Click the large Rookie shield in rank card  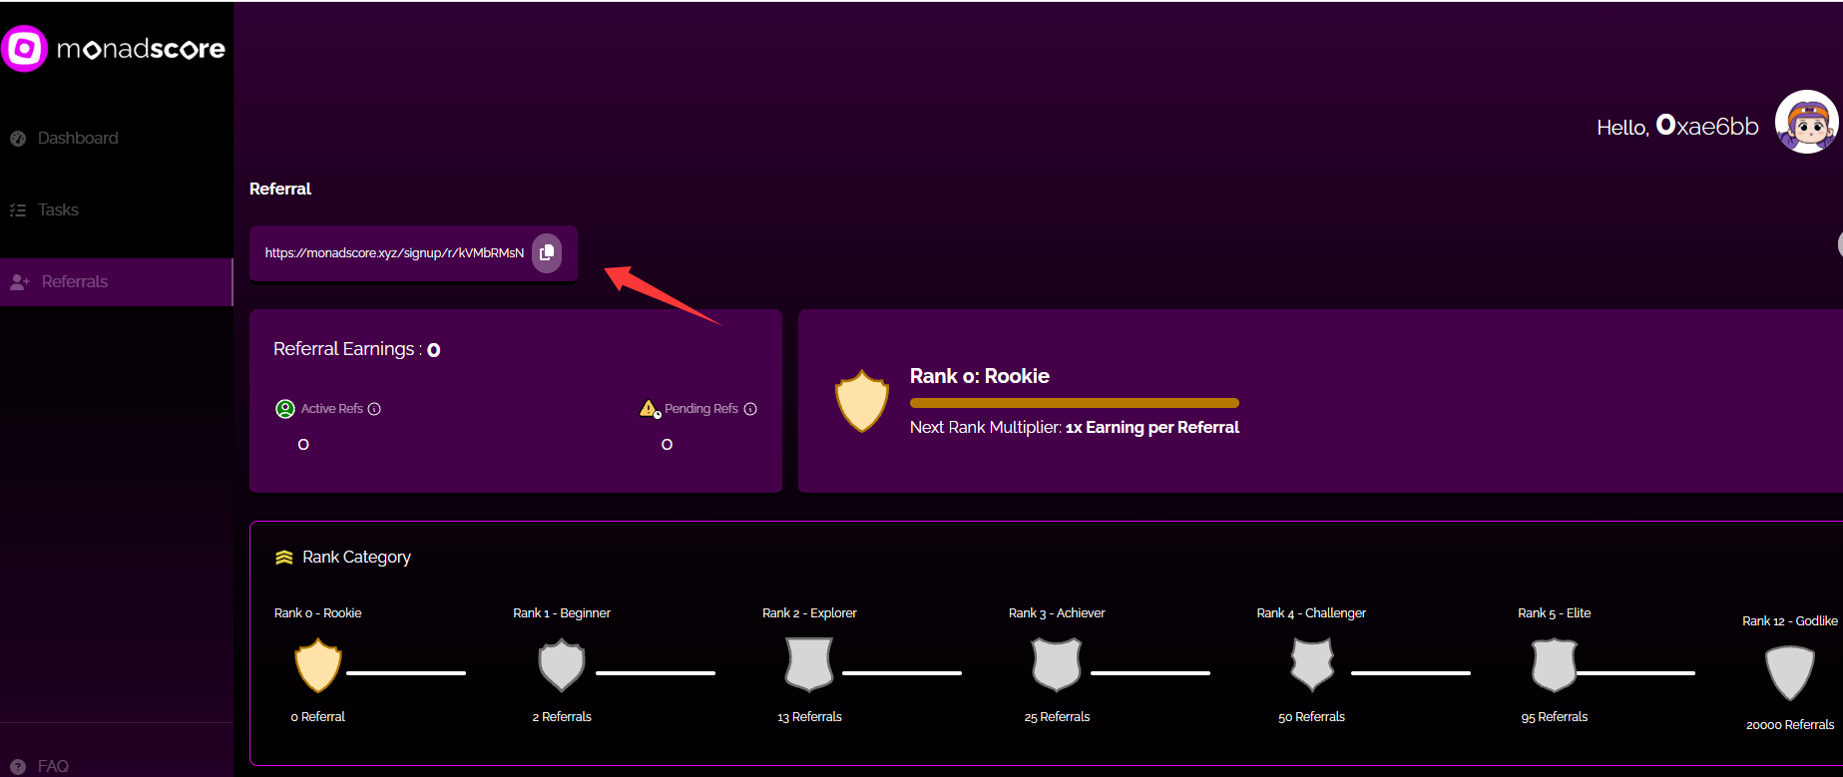coord(861,401)
